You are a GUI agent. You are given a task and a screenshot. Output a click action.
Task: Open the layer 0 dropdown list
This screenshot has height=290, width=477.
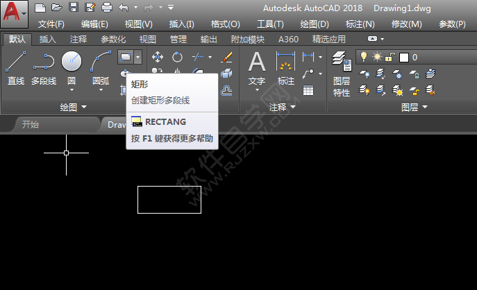[416, 58]
